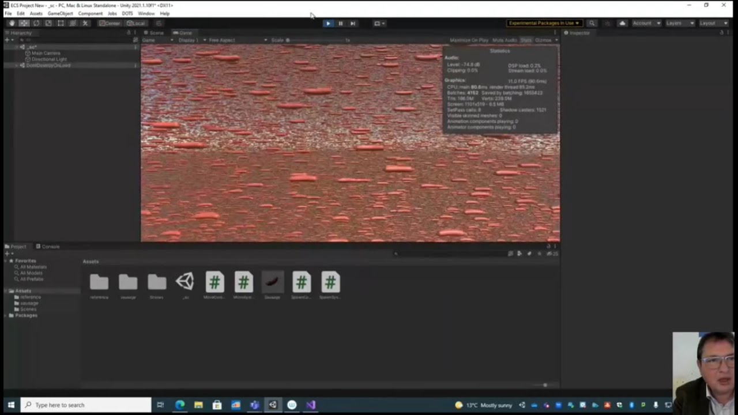Screen dimensions: 738x415
Task: Start Play mode
Action: pyautogui.click(x=328, y=23)
